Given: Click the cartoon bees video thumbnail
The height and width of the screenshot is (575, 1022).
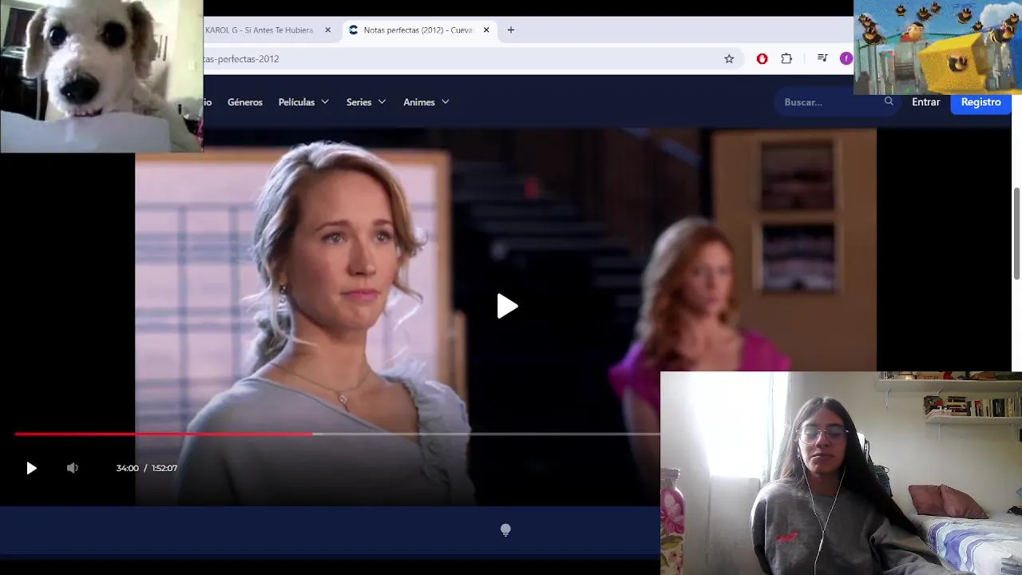Looking at the screenshot, I should point(937,47).
